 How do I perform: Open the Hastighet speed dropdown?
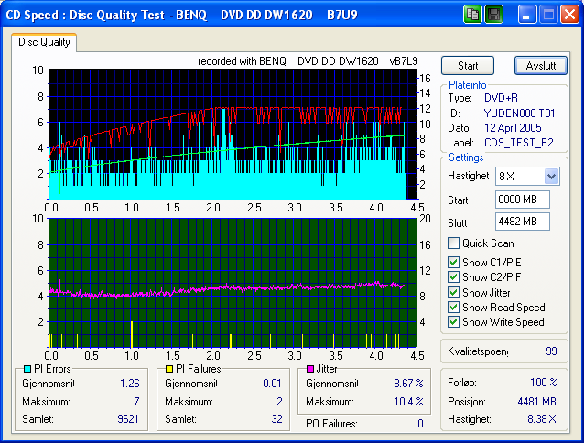[x=551, y=176]
